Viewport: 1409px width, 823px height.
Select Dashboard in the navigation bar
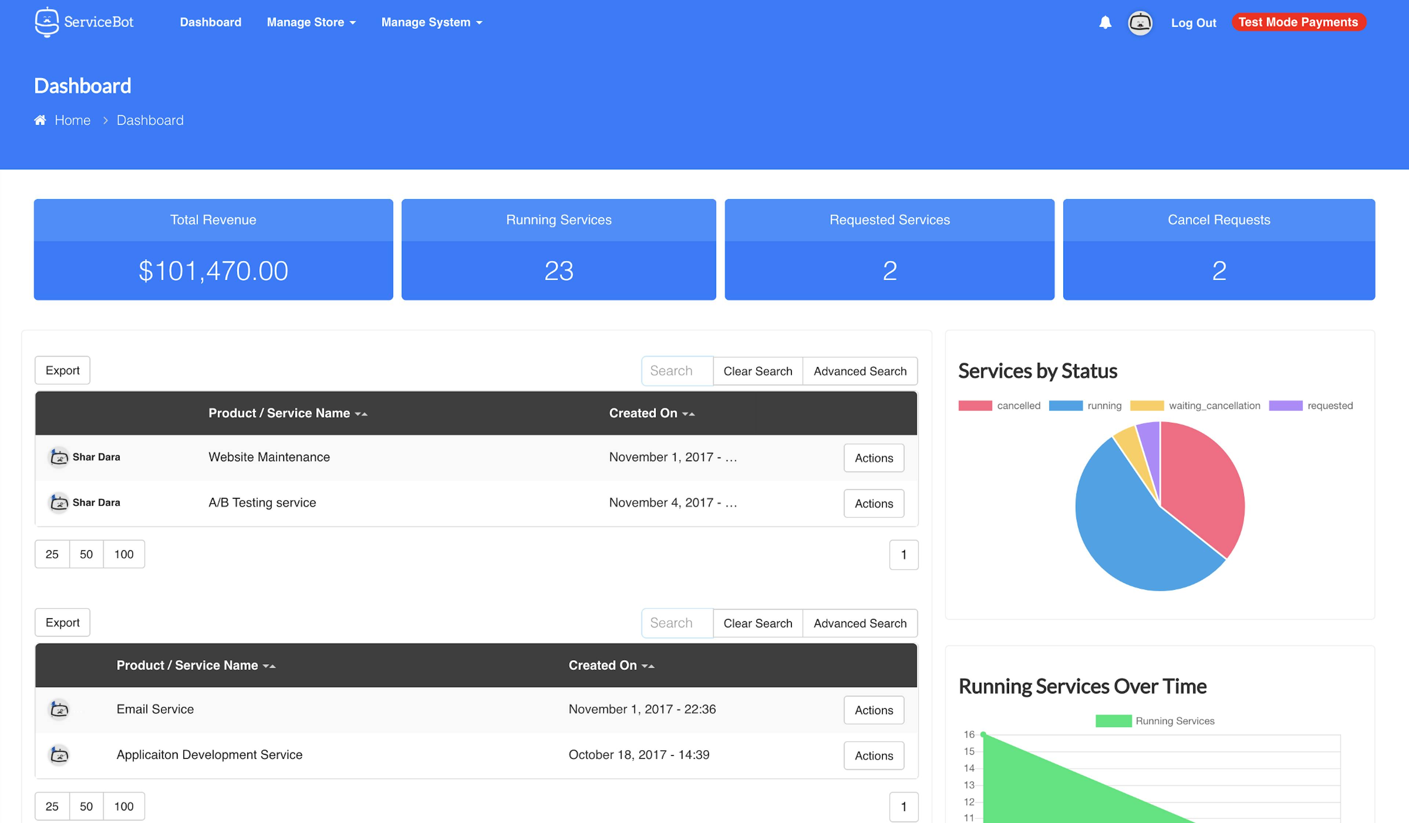coord(210,22)
